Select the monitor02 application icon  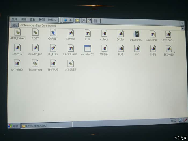(x=87, y=50)
